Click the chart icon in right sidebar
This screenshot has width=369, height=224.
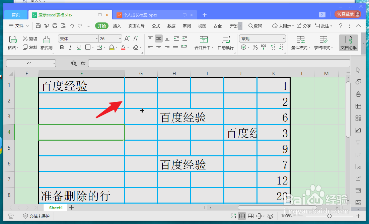tap(358, 130)
